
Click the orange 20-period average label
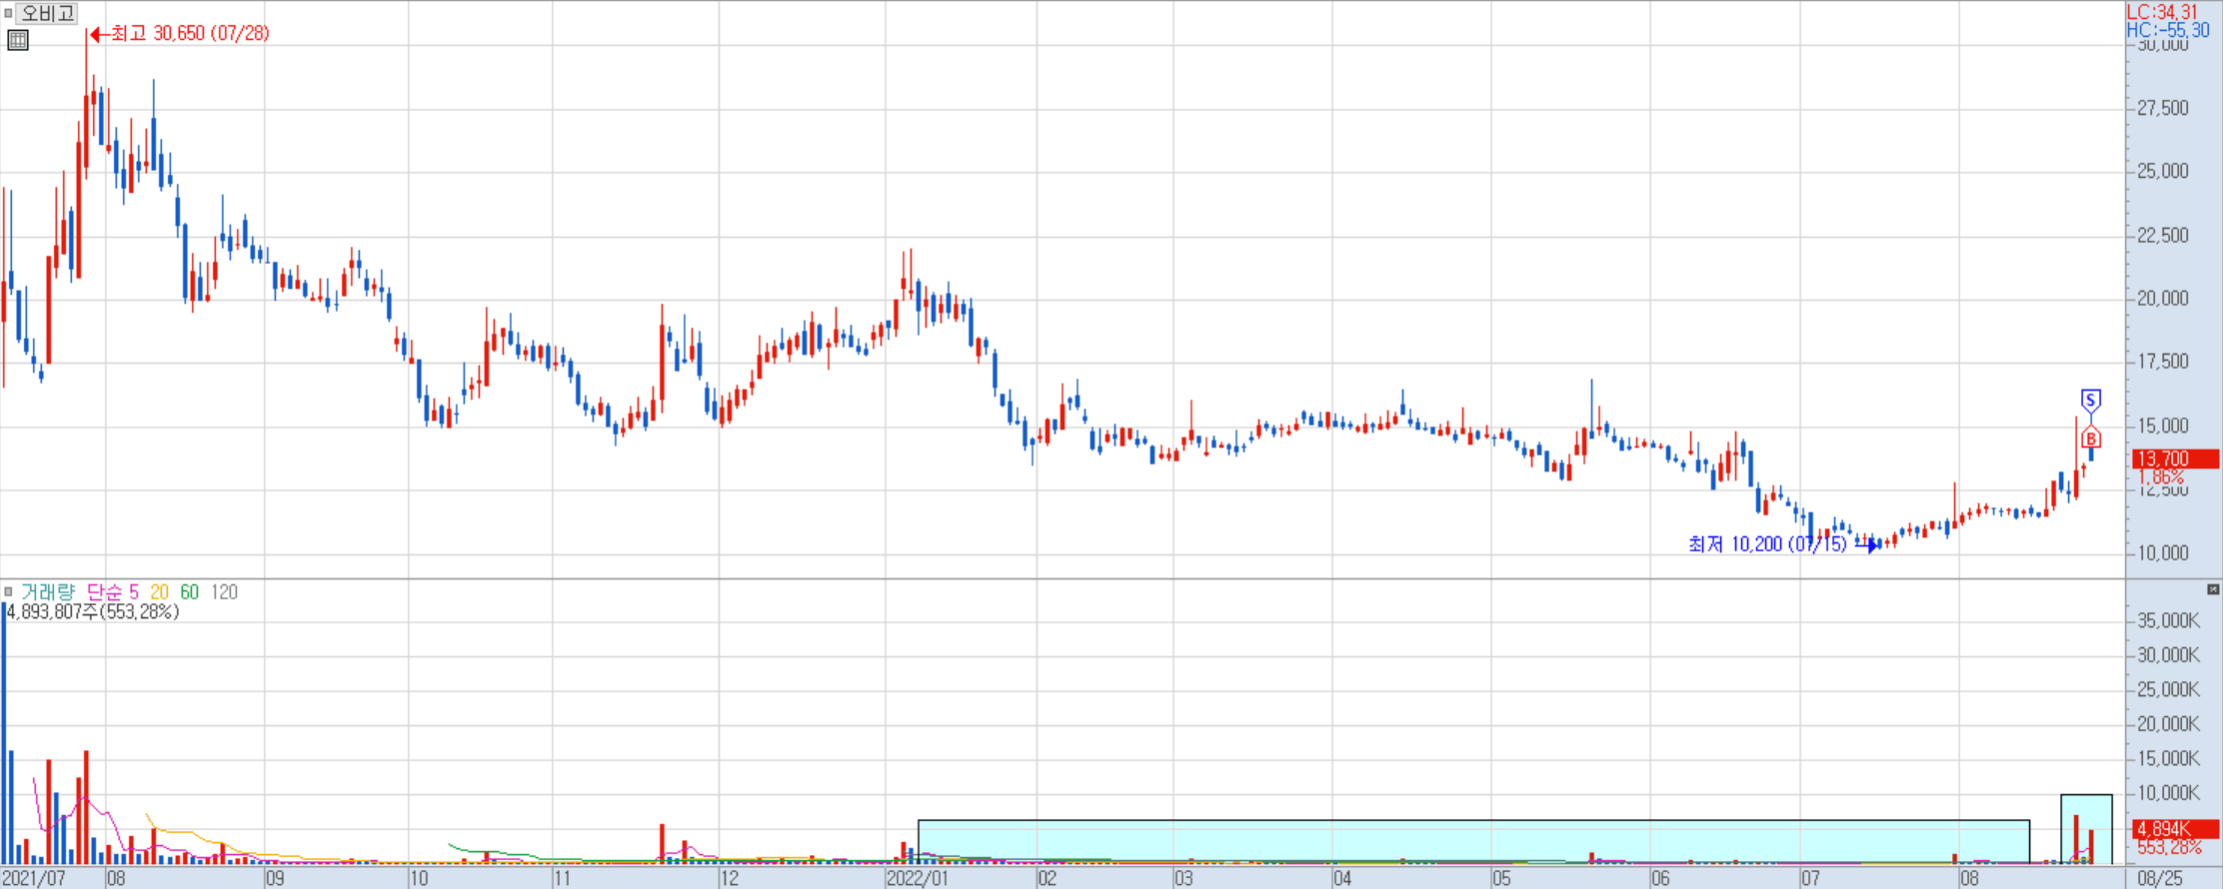pos(159,592)
